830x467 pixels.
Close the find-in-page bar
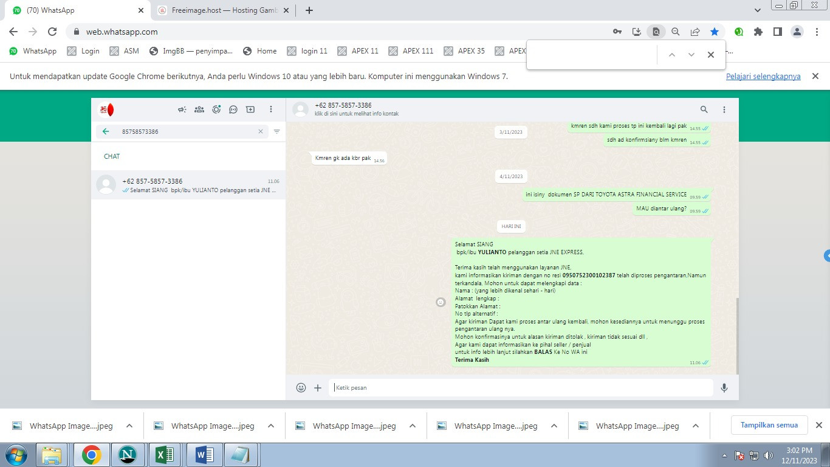pyautogui.click(x=711, y=55)
